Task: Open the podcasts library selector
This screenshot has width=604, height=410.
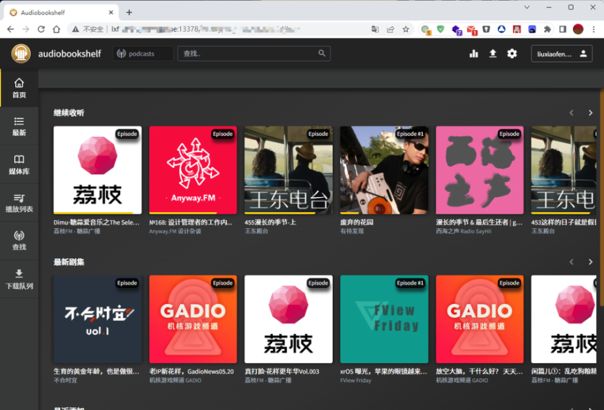Action: [x=143, y=54]
